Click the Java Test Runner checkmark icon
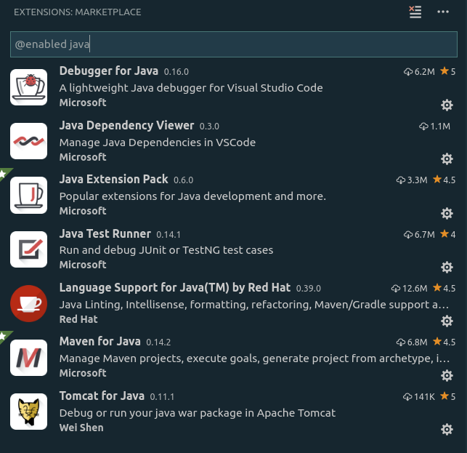 [29, 249]
